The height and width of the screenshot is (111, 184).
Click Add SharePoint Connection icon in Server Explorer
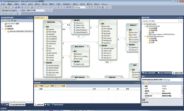[x=15, y=20]
